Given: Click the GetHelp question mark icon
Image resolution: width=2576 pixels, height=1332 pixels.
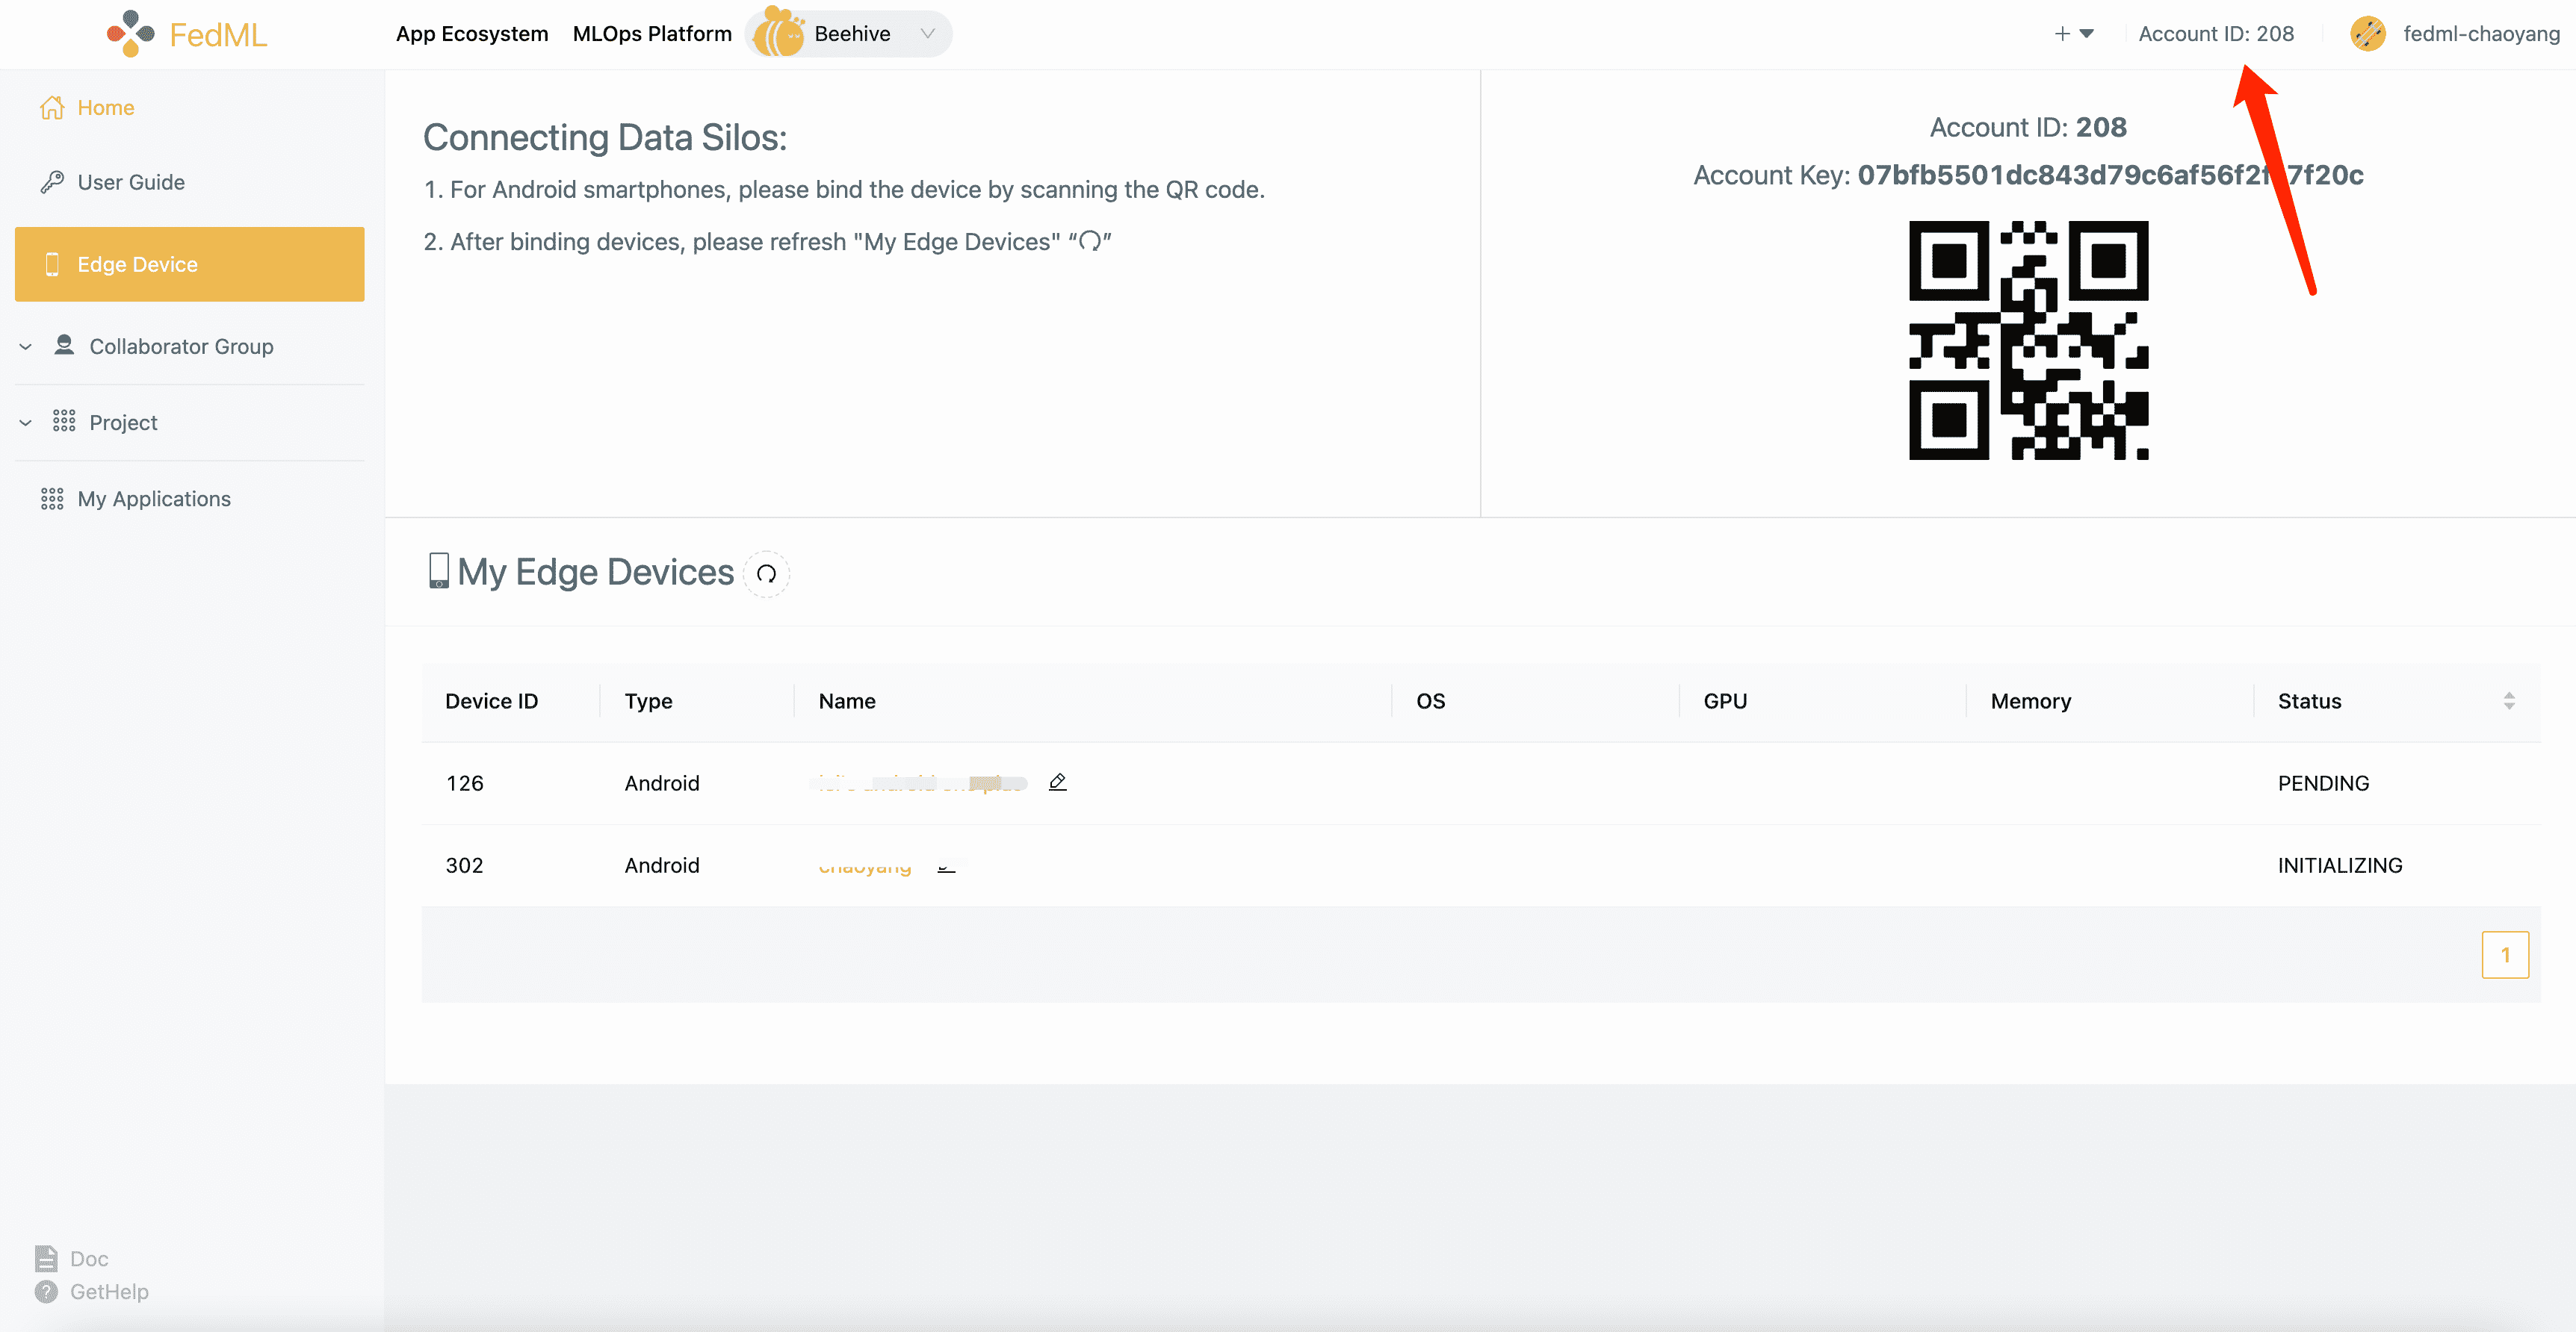Looking at the screenshot, I should tap(46, 1292).
